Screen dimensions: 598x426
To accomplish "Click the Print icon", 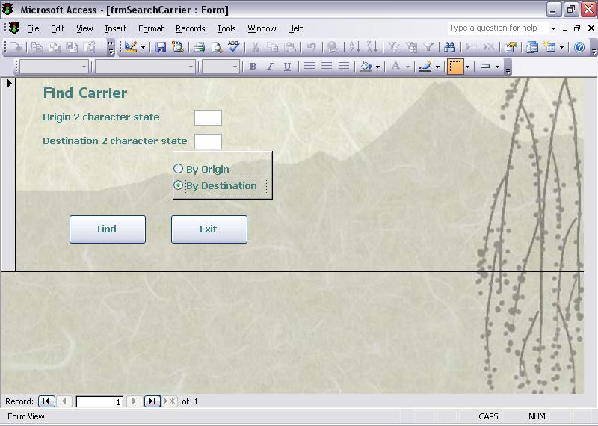I will [x=199, y=47].
